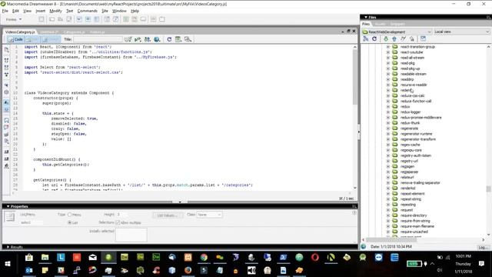Screen dimensions: 492x277
Task: Click the Indent Code icon
Action: [x=7, y=152]
